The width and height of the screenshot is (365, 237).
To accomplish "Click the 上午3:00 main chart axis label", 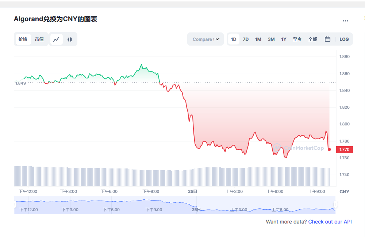I will [234, 191].
